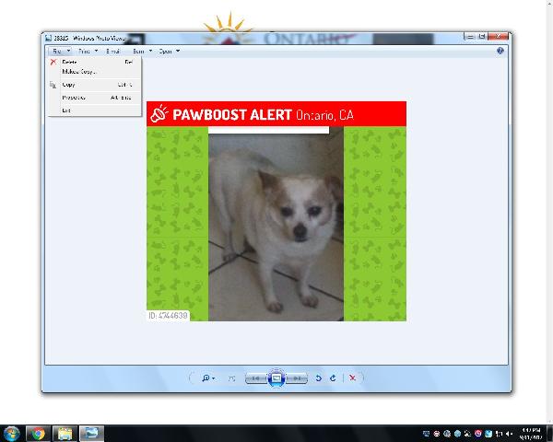Open Google Chrome from the taskbar
Screen dimensions: 553x442
(38, 434)
